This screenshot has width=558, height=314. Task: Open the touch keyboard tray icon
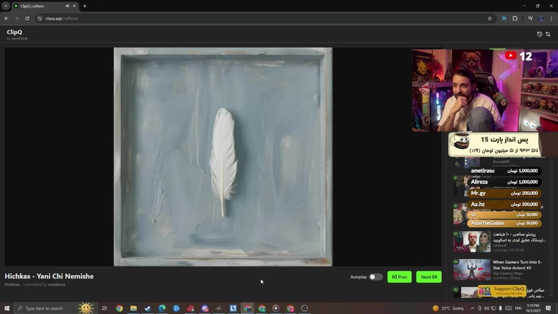coord(507,308)
